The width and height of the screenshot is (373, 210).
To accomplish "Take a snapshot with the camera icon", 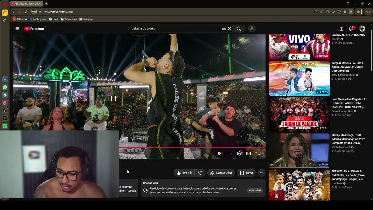I will tap(322, 12).
